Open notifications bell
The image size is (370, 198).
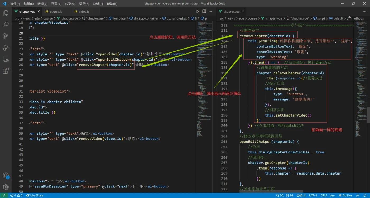[365, 195]
